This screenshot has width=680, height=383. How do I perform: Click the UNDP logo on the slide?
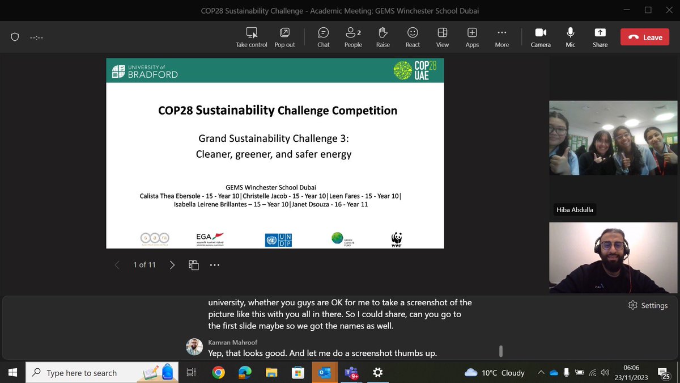278,239
